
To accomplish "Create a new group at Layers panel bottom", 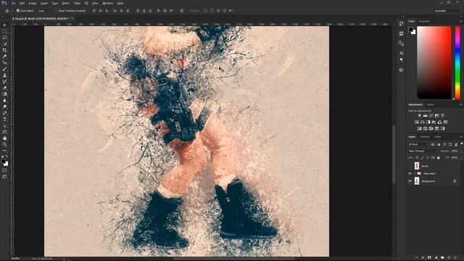I will pyautogui.click(x=442, y=258).
